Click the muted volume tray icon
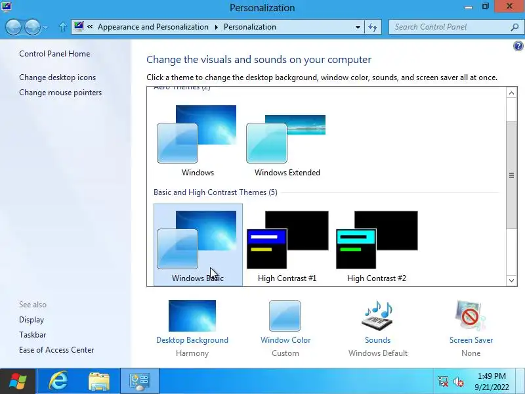525x394 pixels. [458, 382]
